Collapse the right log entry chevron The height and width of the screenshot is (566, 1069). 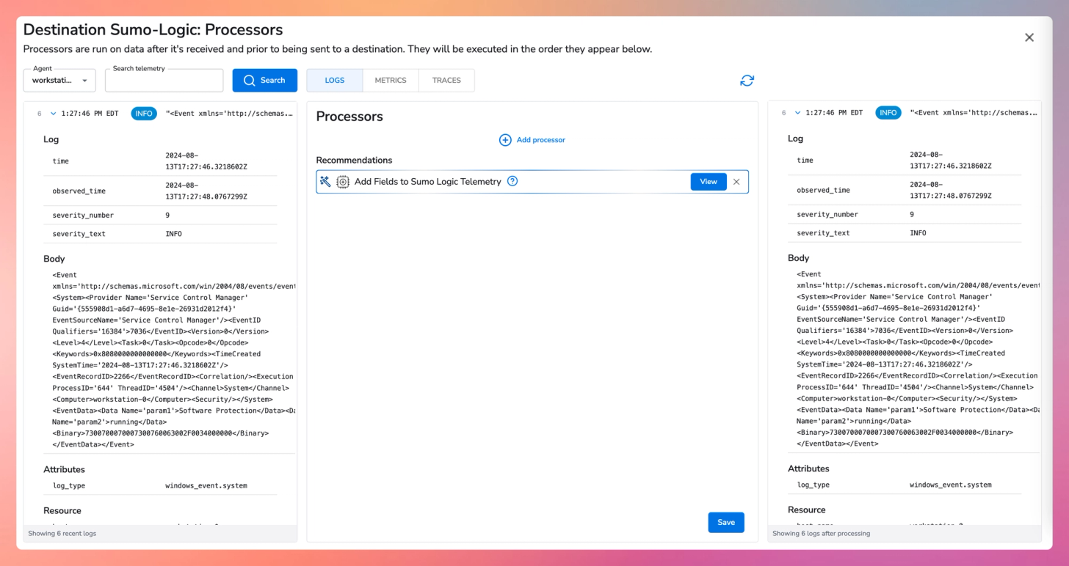coord(797,113)
